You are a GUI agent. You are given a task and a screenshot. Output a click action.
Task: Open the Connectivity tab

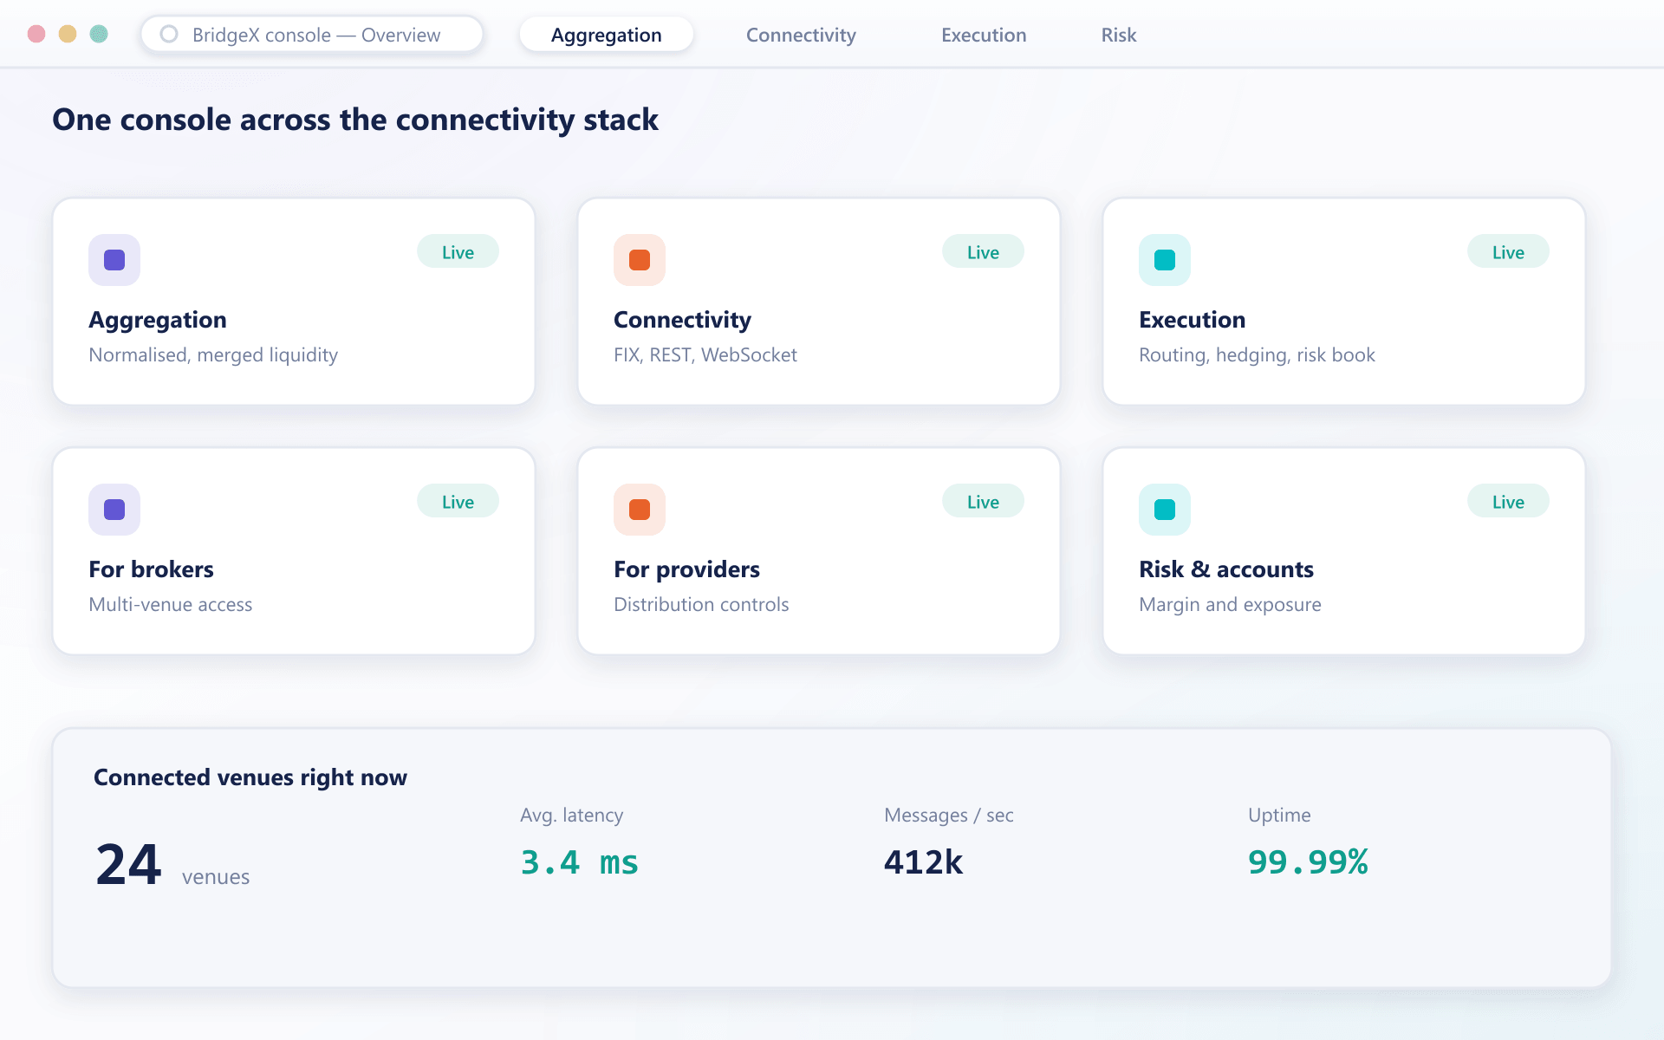click(801, 35)
